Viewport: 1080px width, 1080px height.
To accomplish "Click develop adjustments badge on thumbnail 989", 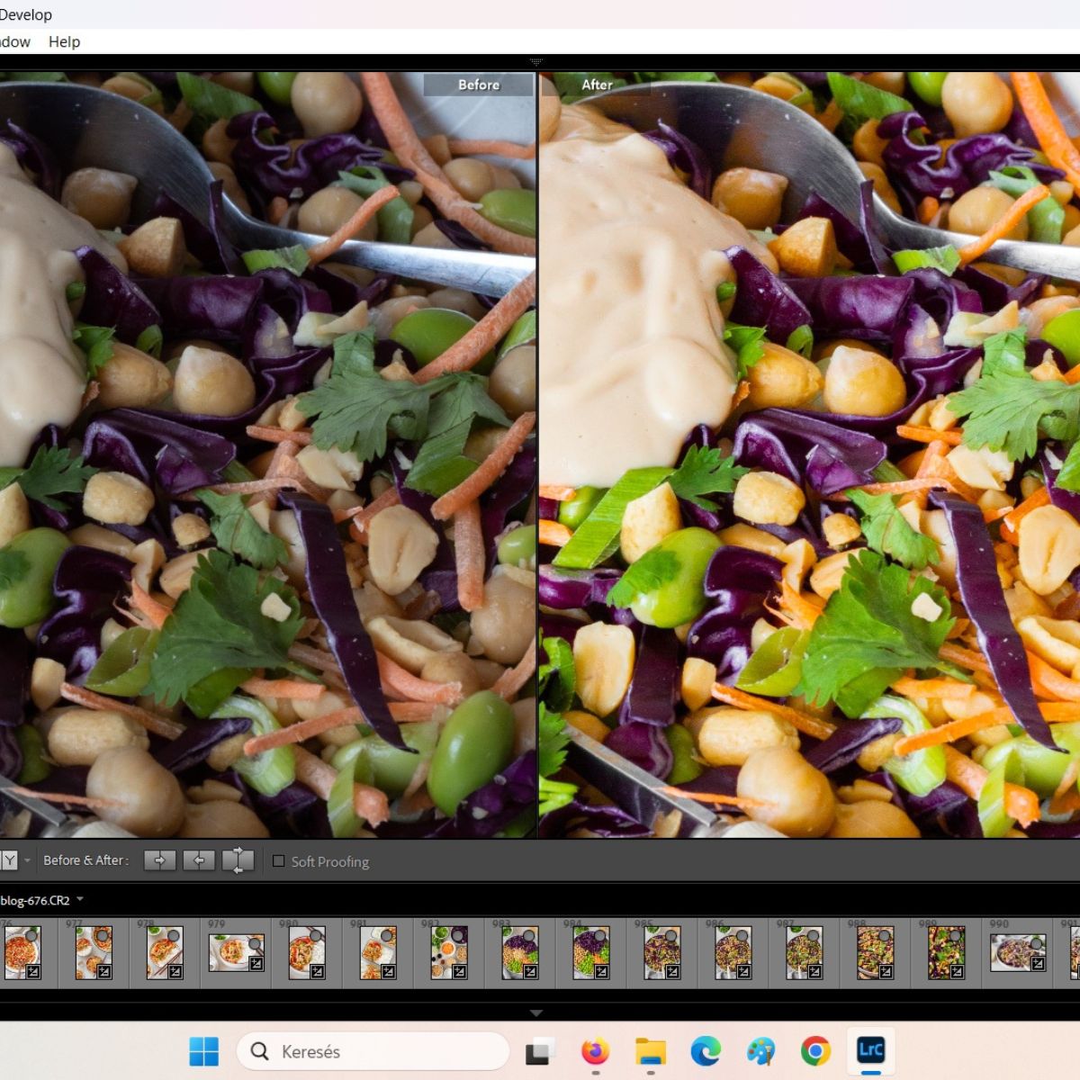I will (958, 972).
